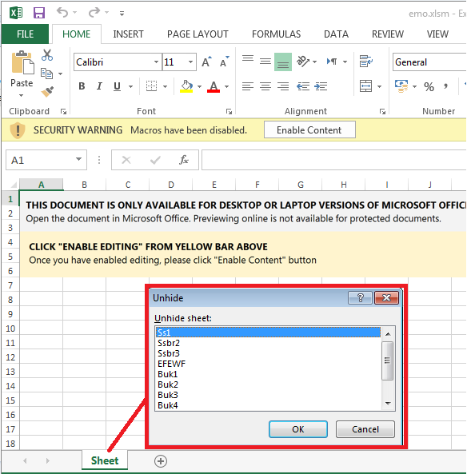The image size is (467, 474).
Task: Click Unhide dialog help question button
Action: click(x=360, y=298)
